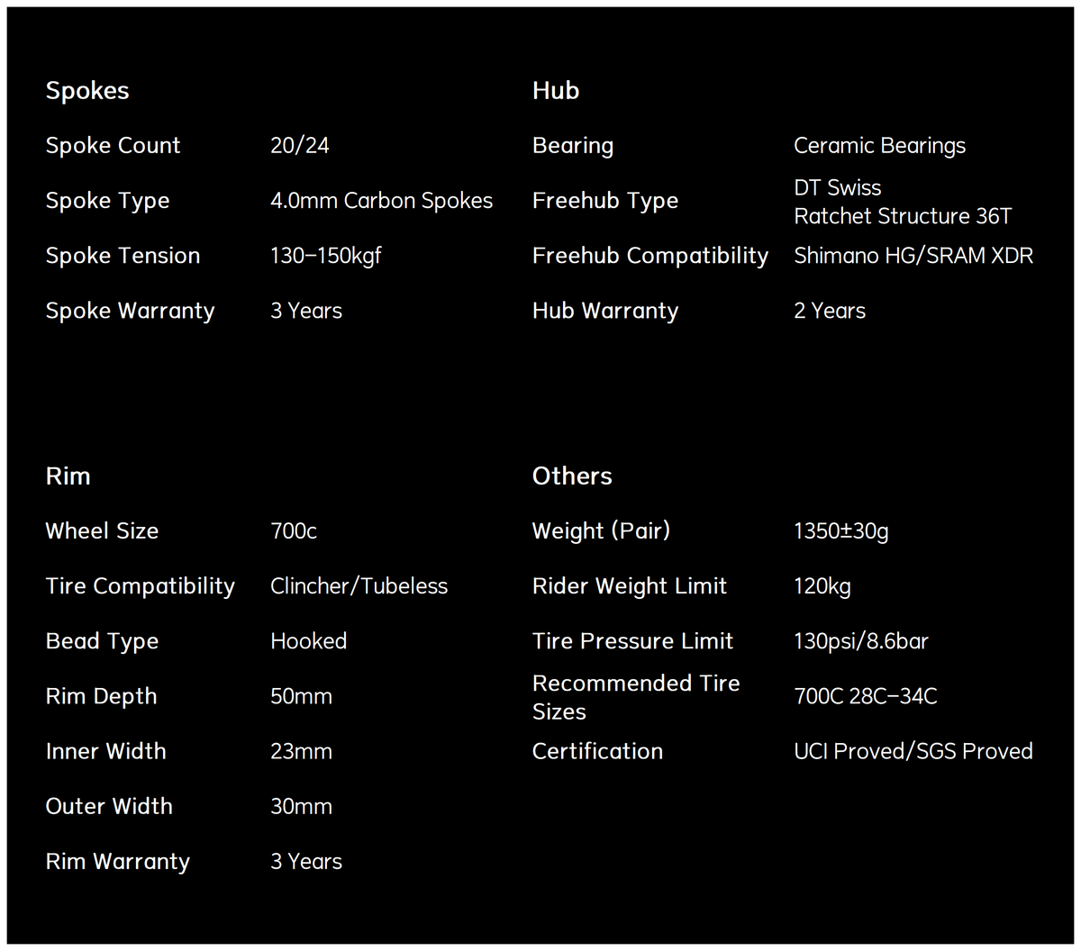
Task: Select the Others section heading
Action: [572, 475]
